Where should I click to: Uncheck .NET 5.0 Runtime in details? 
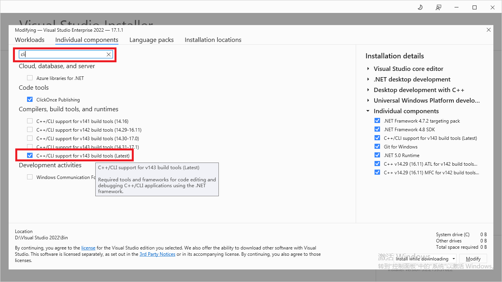coord(377,155)
